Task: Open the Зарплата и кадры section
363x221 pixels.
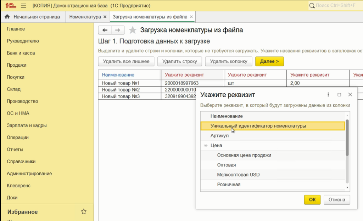Action: (27, 125)
